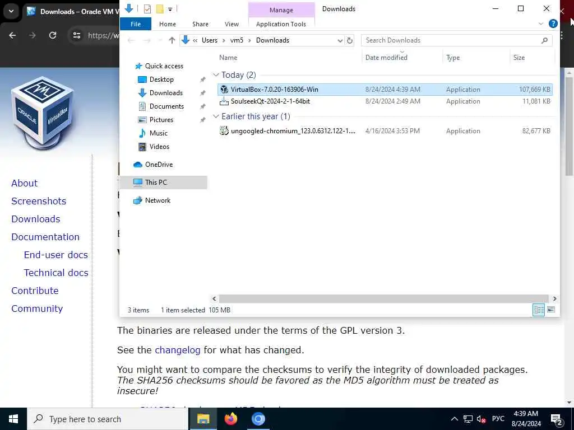Viewport: 574px width, 430px height.
Task: Click Users in the address breadcrumb
Action: (x=210, y=40)
